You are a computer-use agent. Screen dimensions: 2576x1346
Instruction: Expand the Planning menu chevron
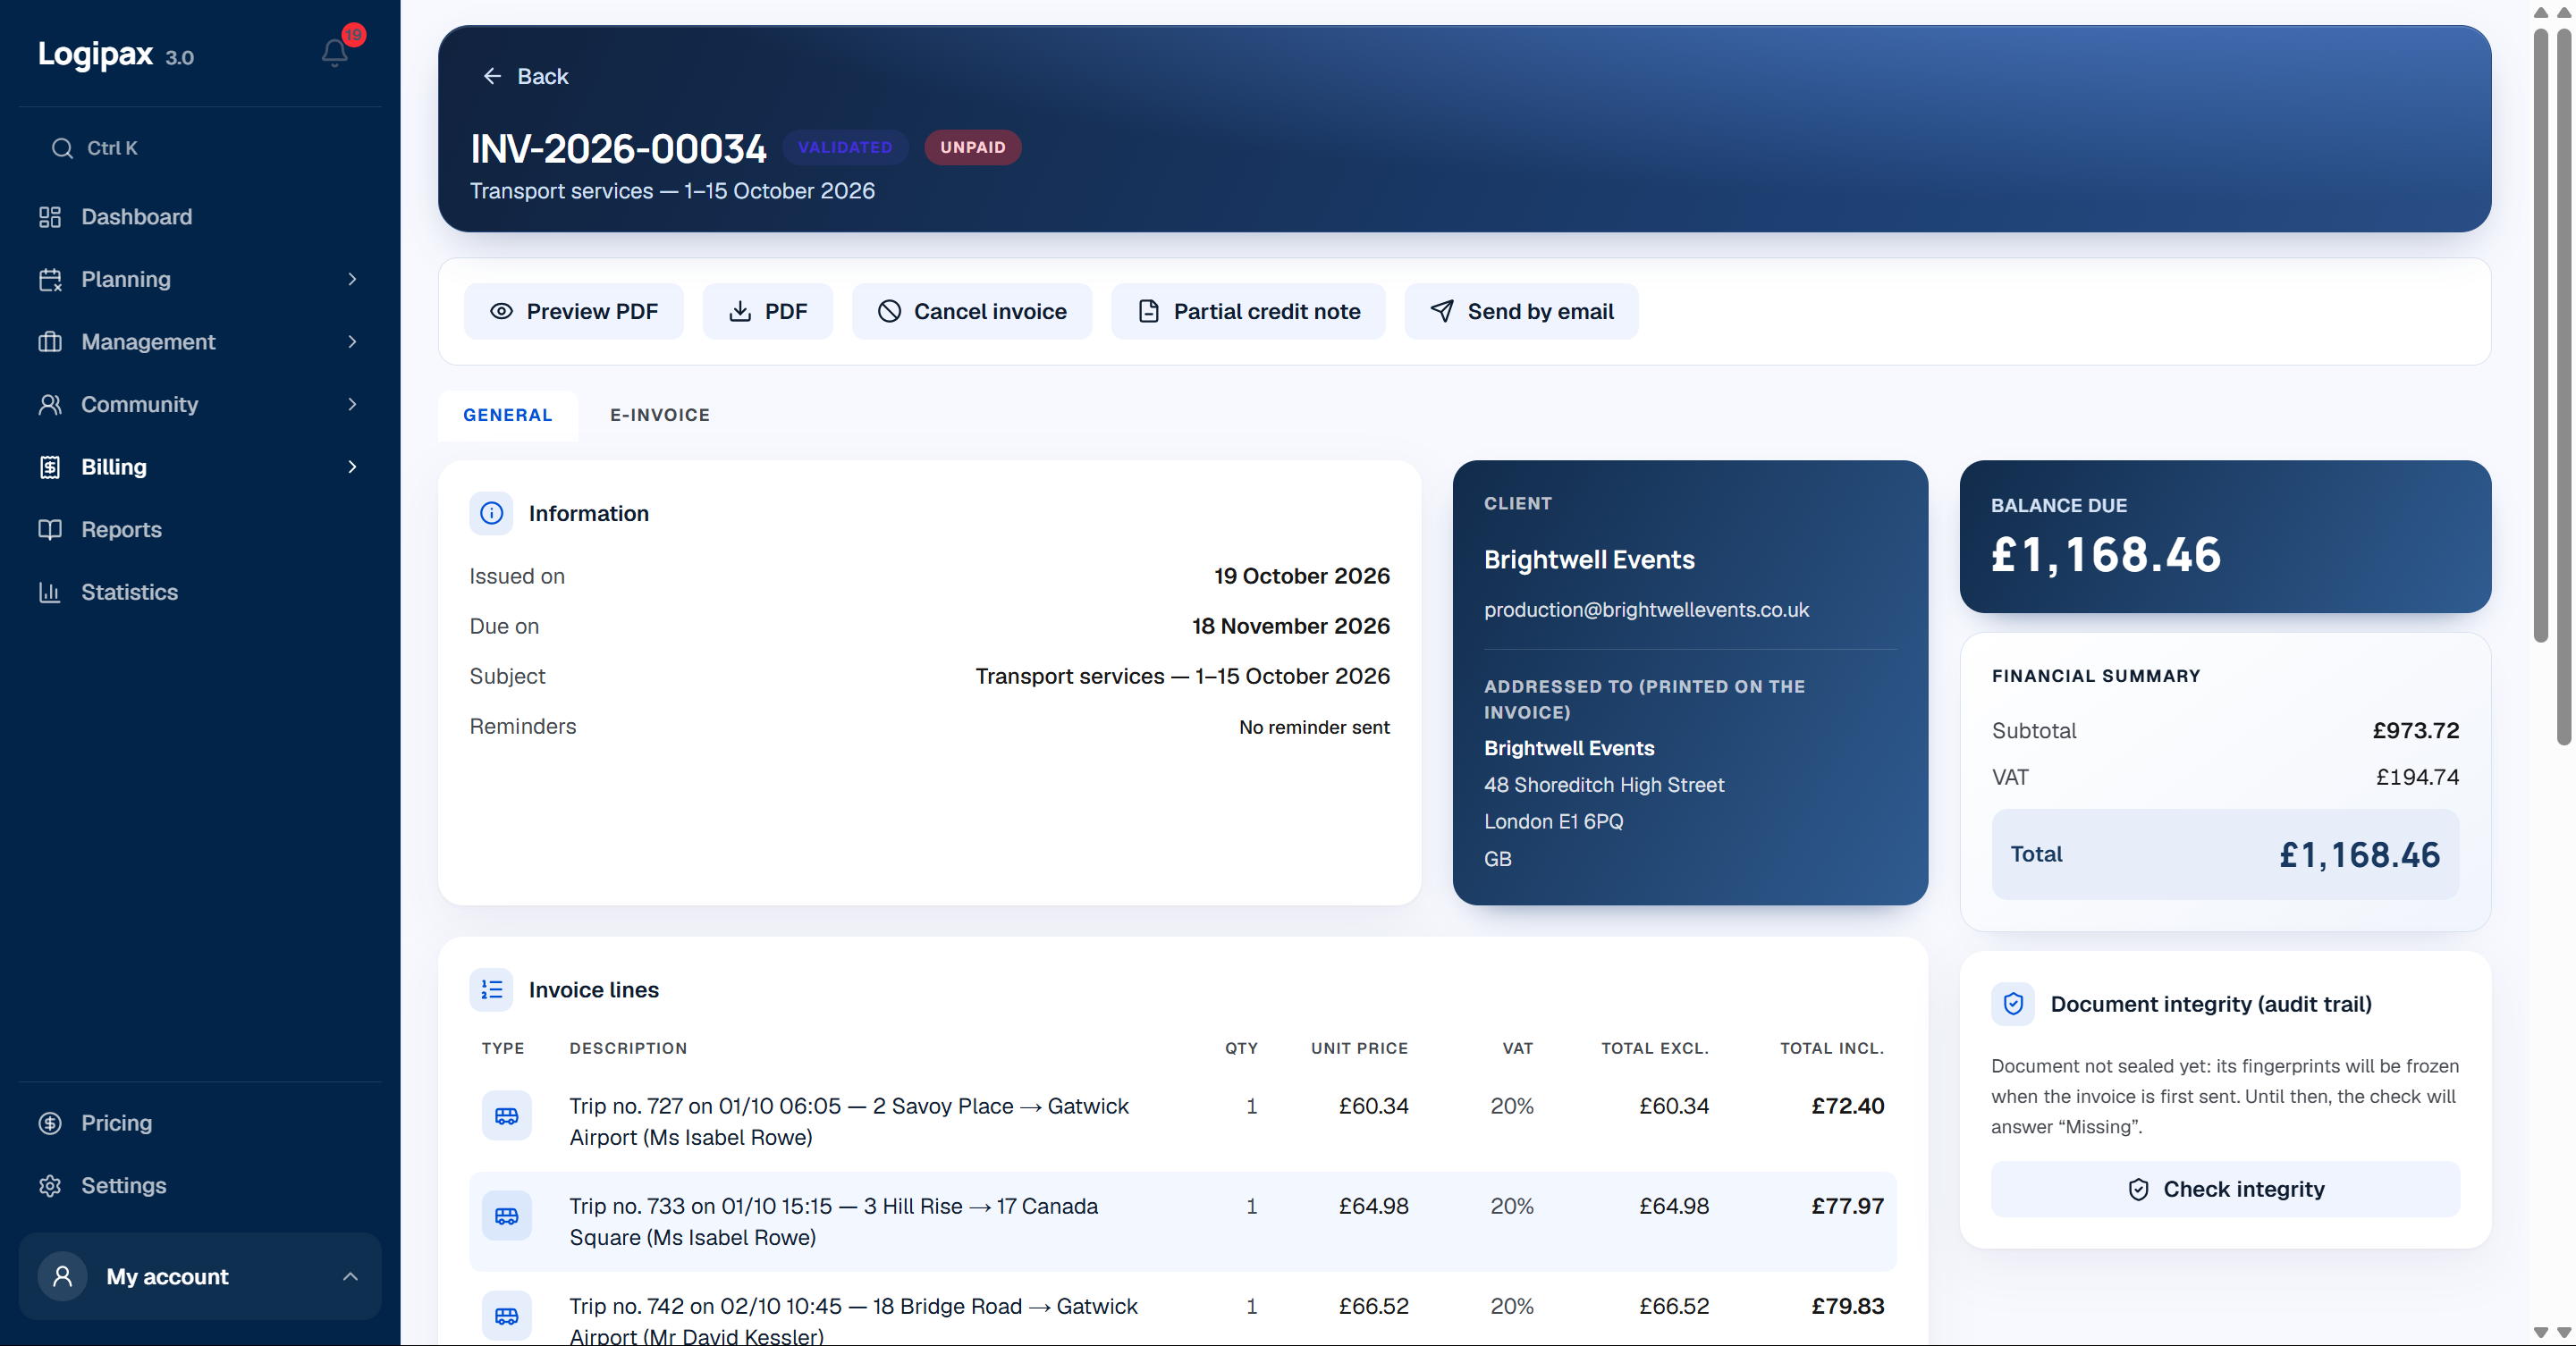(x=352, y=279)
